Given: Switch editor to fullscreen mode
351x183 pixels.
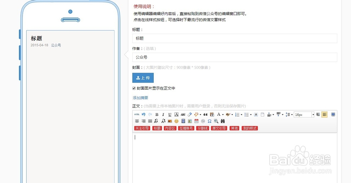Looking at the screenshot, I should [333, 115].
